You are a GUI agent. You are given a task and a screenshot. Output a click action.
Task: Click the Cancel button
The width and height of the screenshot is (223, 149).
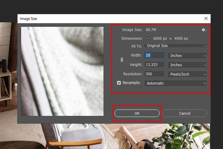click(x=185, y=113)
